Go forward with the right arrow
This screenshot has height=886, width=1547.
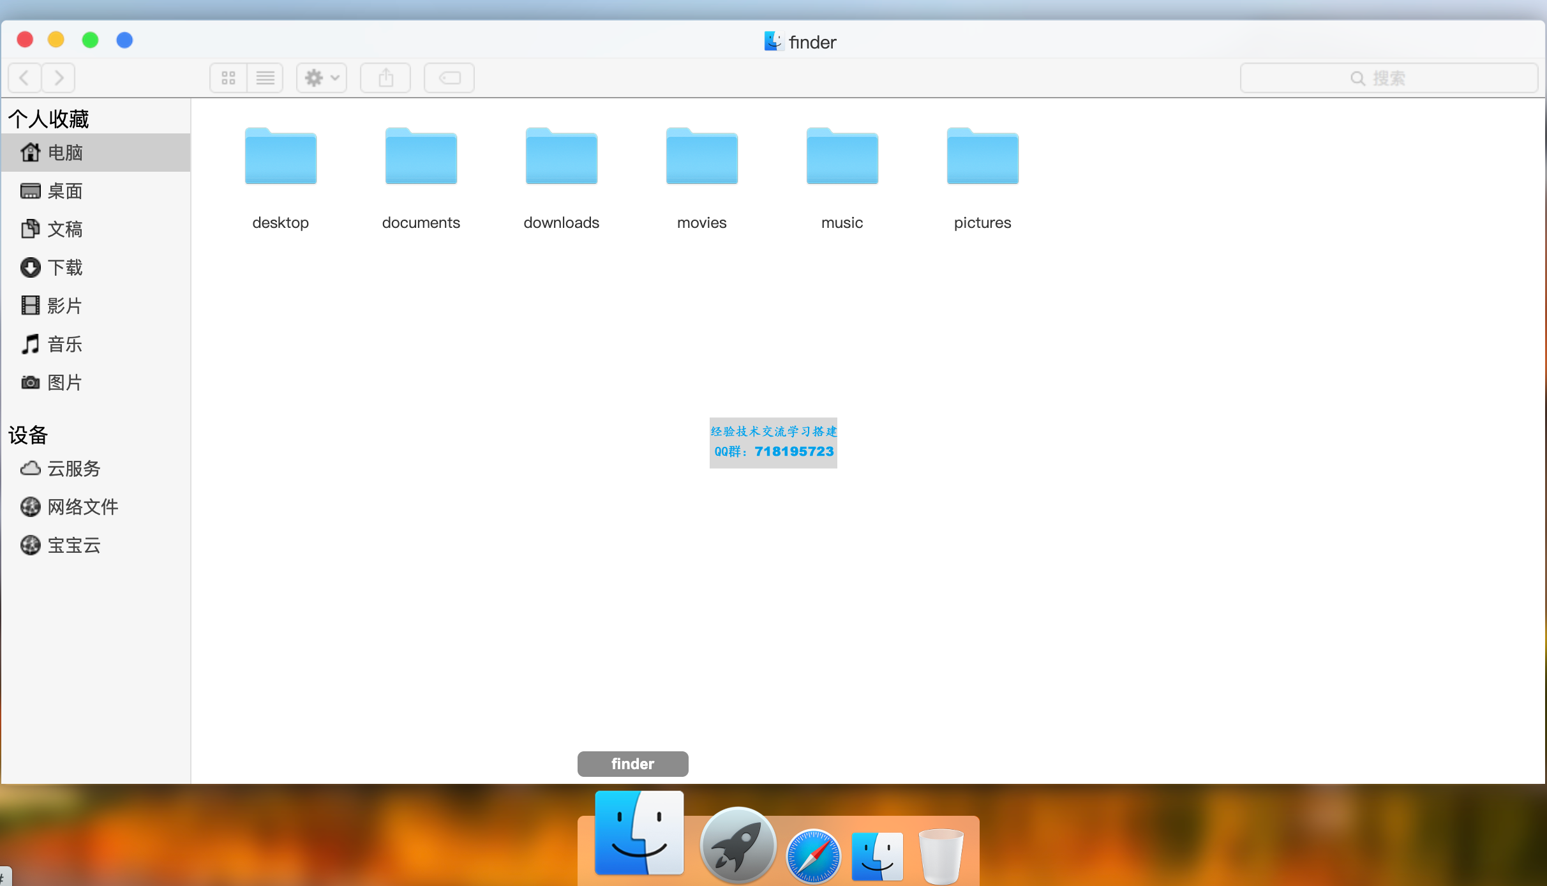pos(59,78)
